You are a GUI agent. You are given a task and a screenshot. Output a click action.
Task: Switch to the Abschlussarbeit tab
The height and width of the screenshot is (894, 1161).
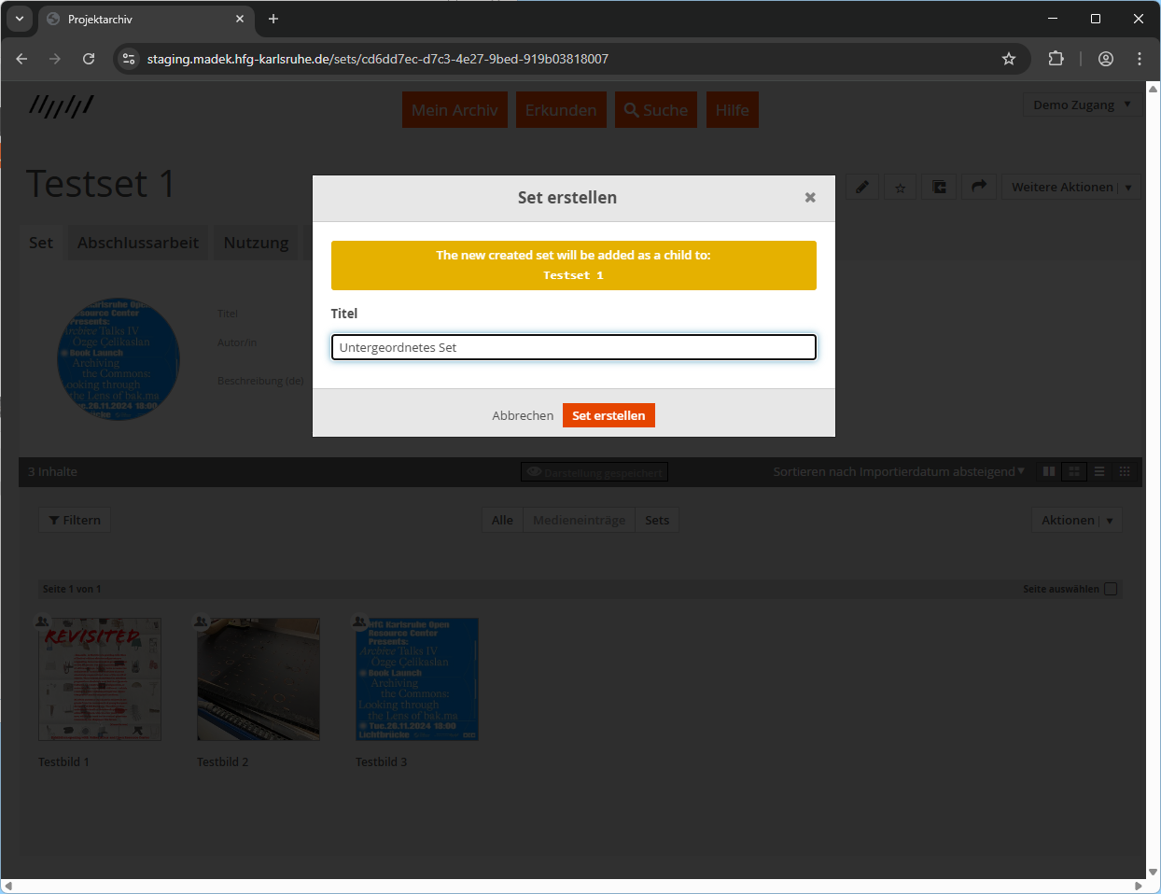138,243
